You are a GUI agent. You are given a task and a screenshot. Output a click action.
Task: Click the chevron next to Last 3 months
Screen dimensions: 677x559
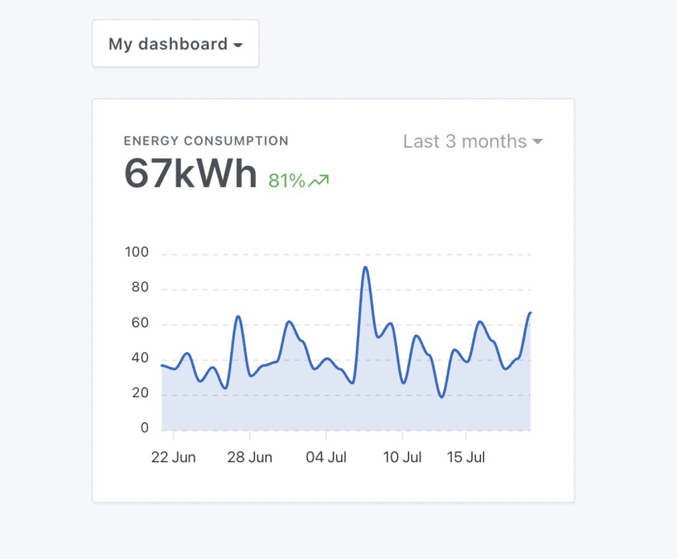[x=537, y=141]
